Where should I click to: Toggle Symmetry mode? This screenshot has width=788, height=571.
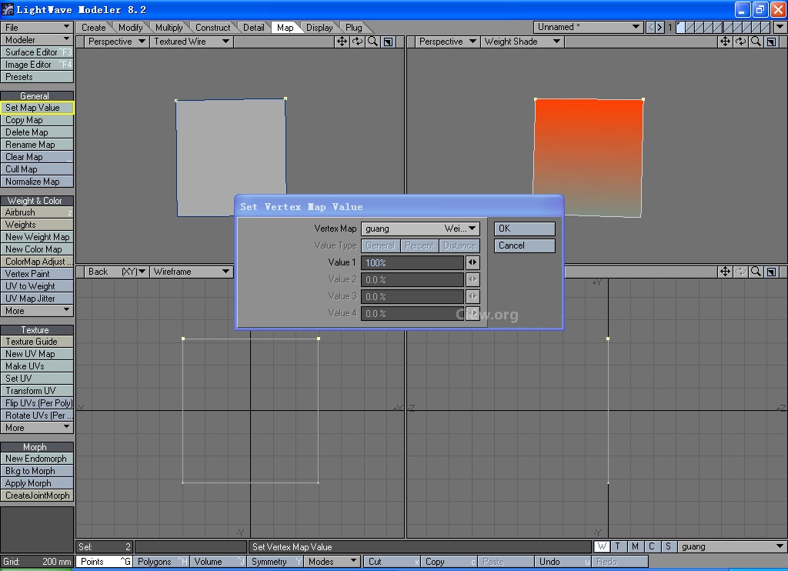click(x=275, y=562)
